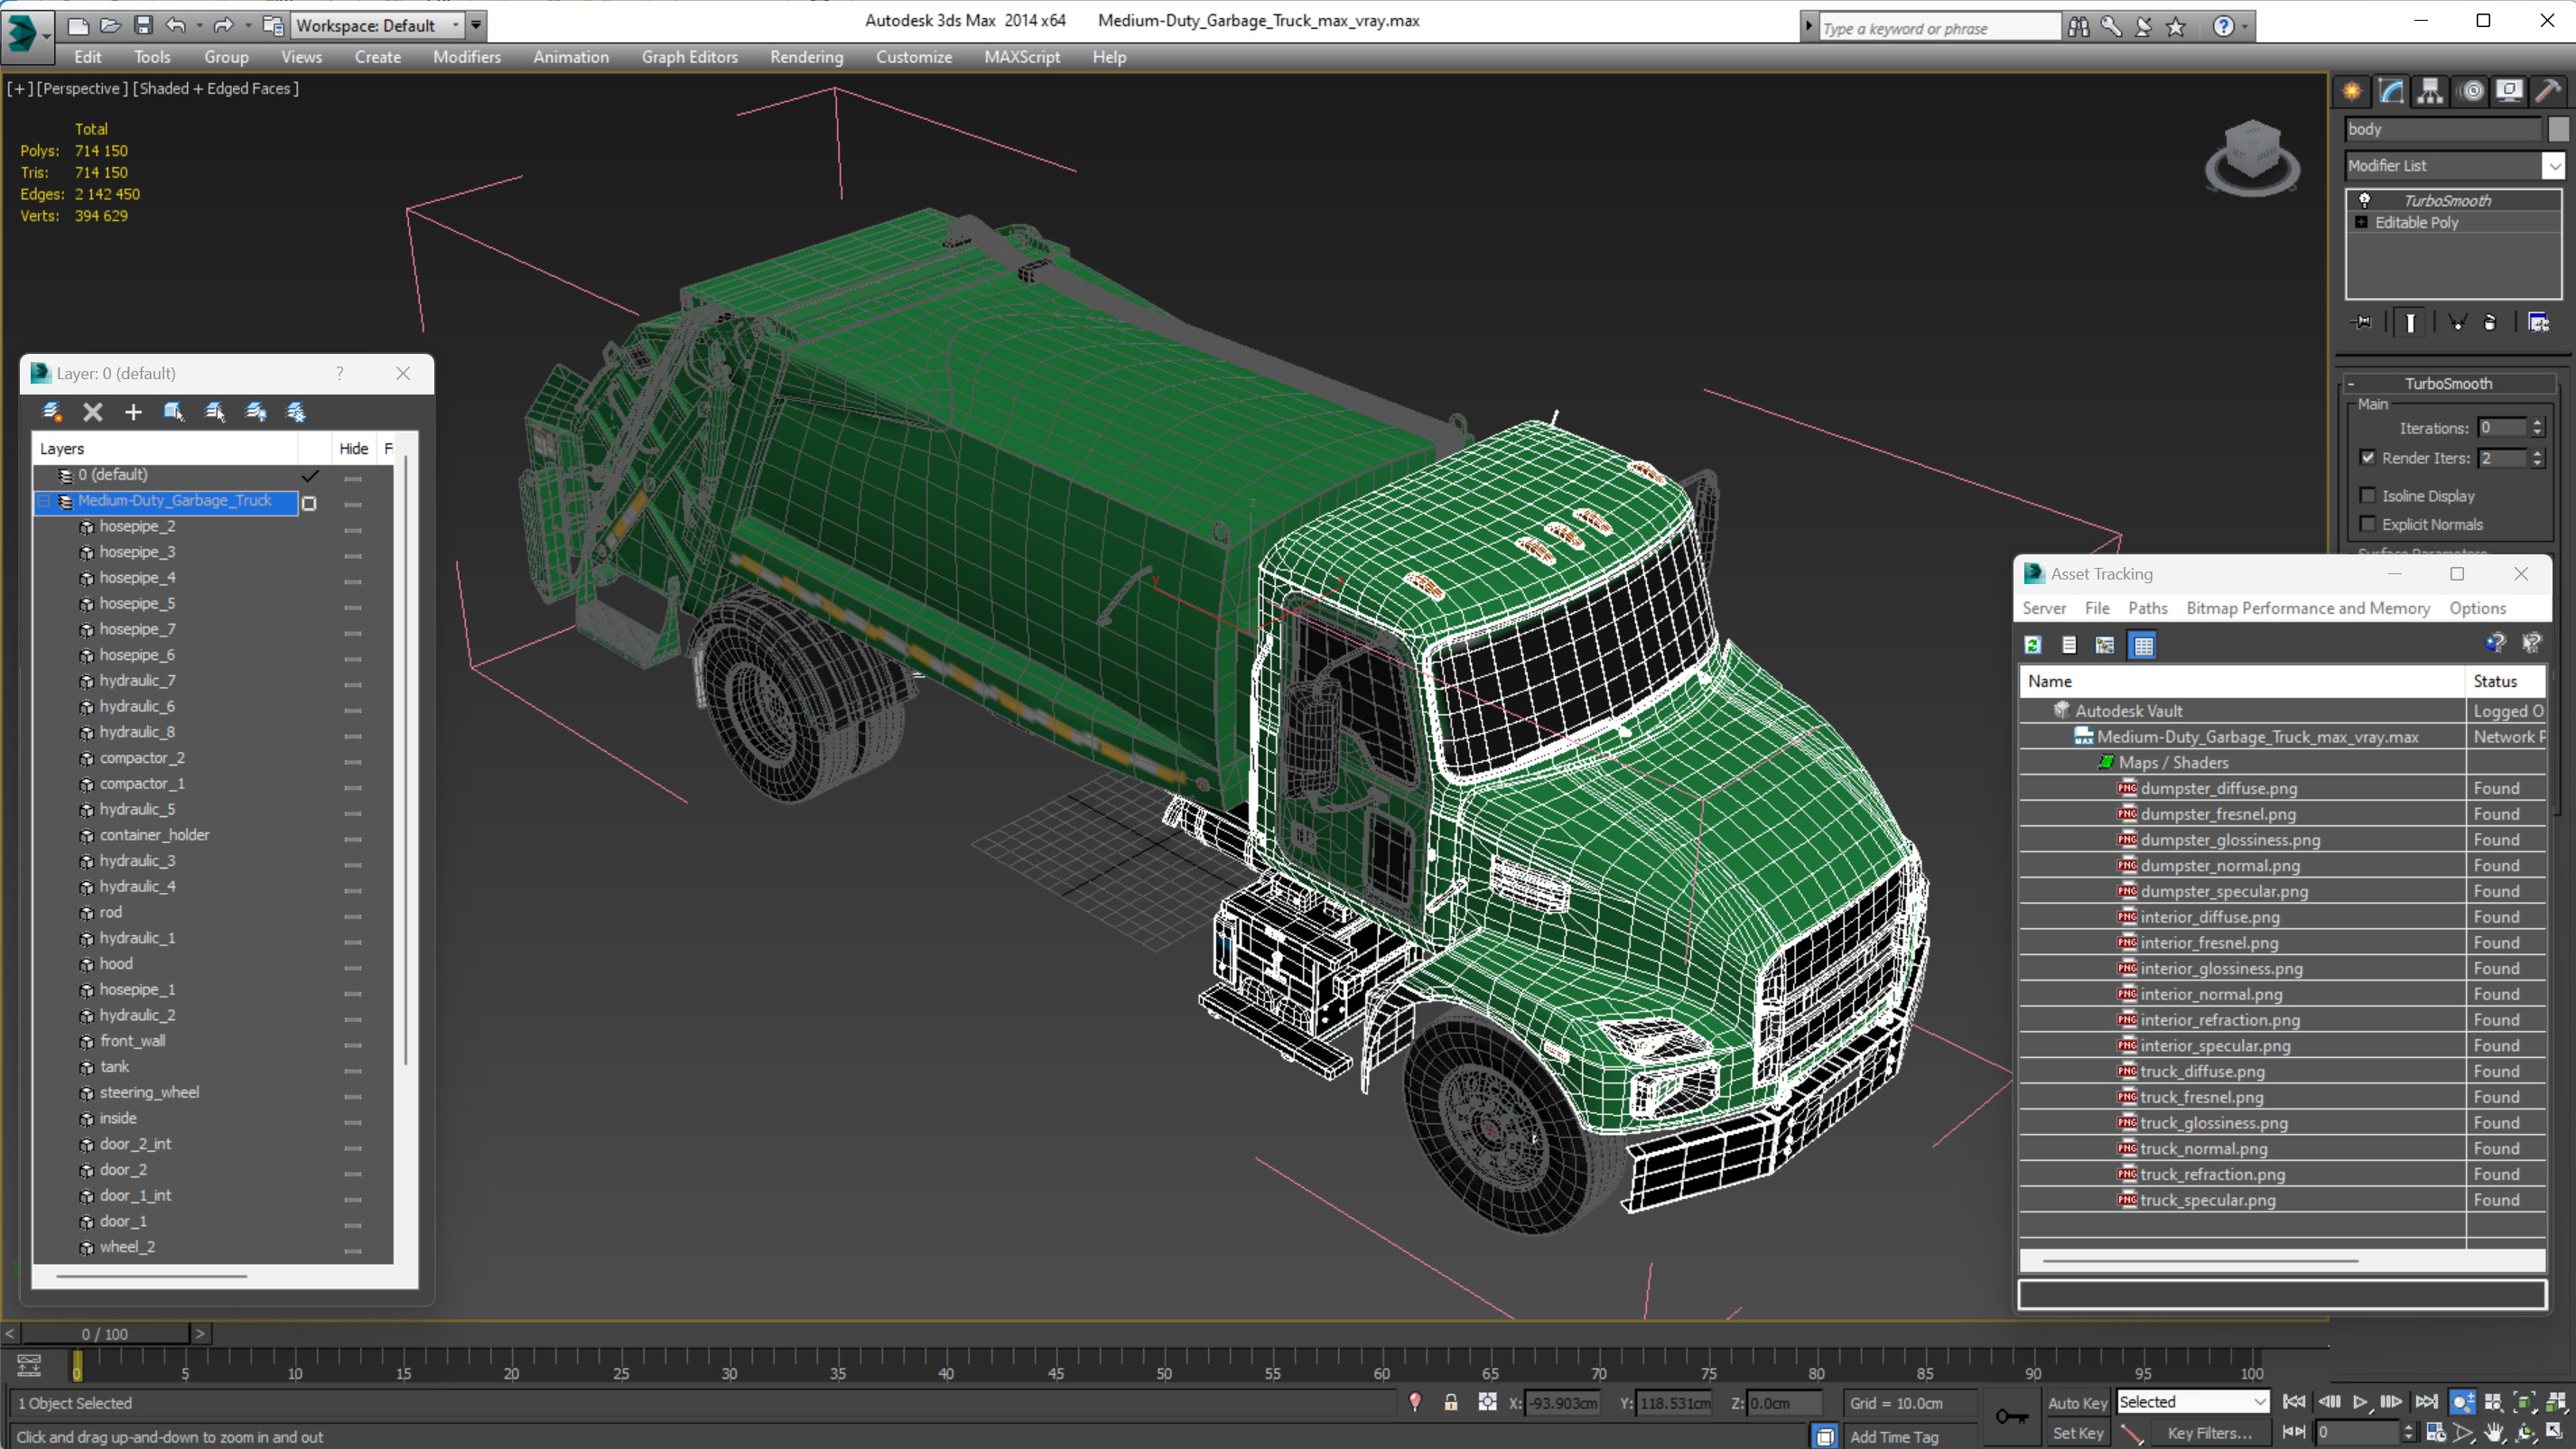Viewport: 2576px width, 1449px height.
Task: Open the Utilities panel hammer icon
Action: (x=2548, y=92)
